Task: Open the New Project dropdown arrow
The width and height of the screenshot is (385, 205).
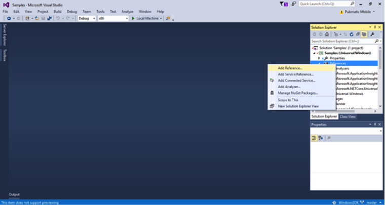Action: tap(32, 18)
